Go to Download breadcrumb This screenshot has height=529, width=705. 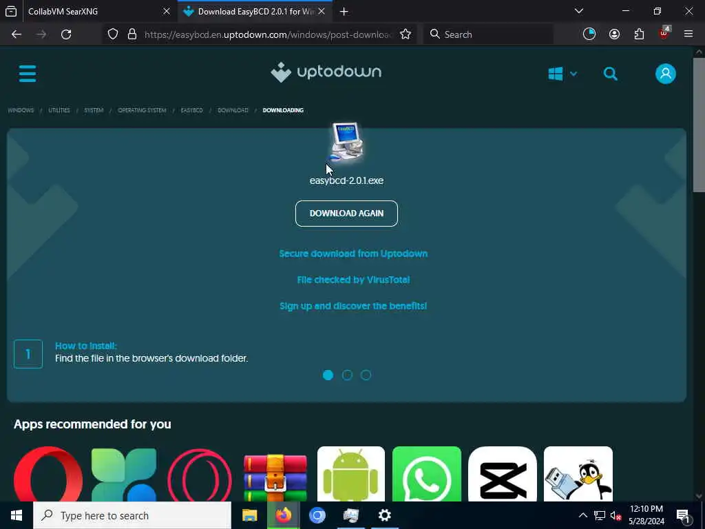233,110
